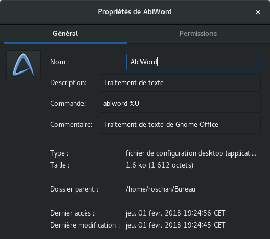Focus the Description field with Traitement de texte
270x239 pixels.
(180, 83)
